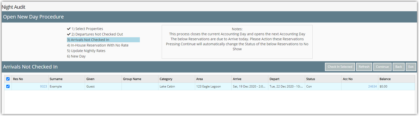Viewport: 419px width, 116px height.
Task: Open reservation number 9323 link
Action: pos(43,86)
